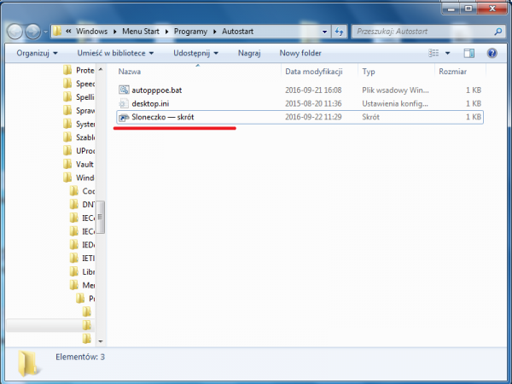Click the navigation pane scrollbar thumb
The width and height of the screenshot is (512, 384).
(x=100, y=217)
